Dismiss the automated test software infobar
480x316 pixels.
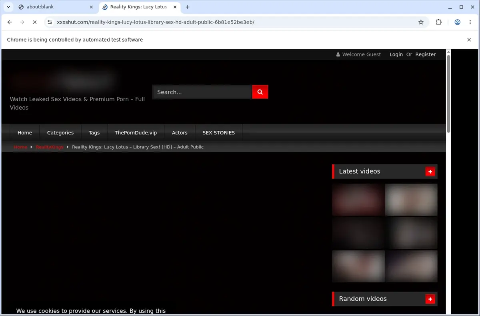coord(469,40)
